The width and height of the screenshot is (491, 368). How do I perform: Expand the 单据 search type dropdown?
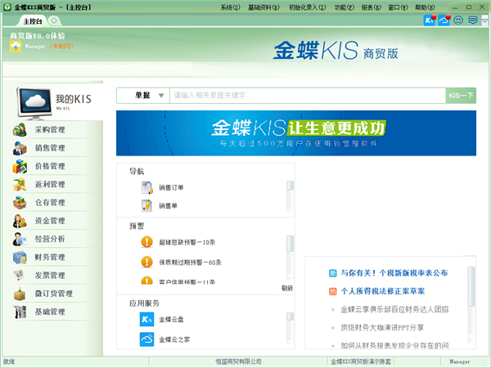(161, 96)
